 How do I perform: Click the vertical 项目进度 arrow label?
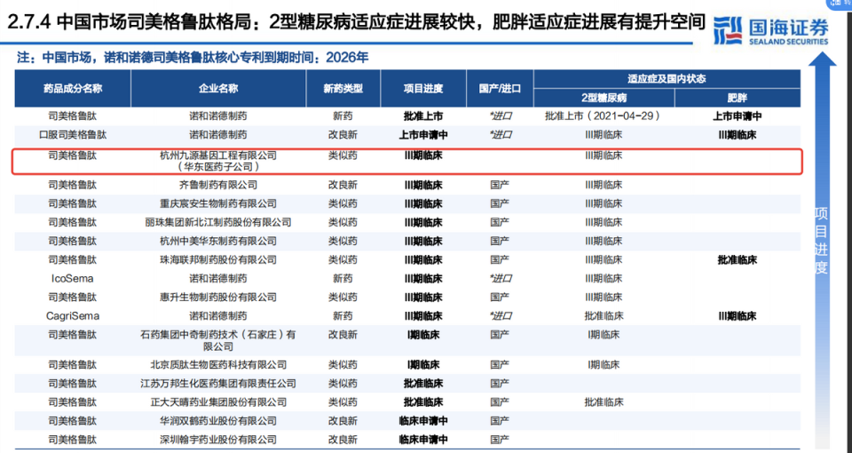point(821,241)
